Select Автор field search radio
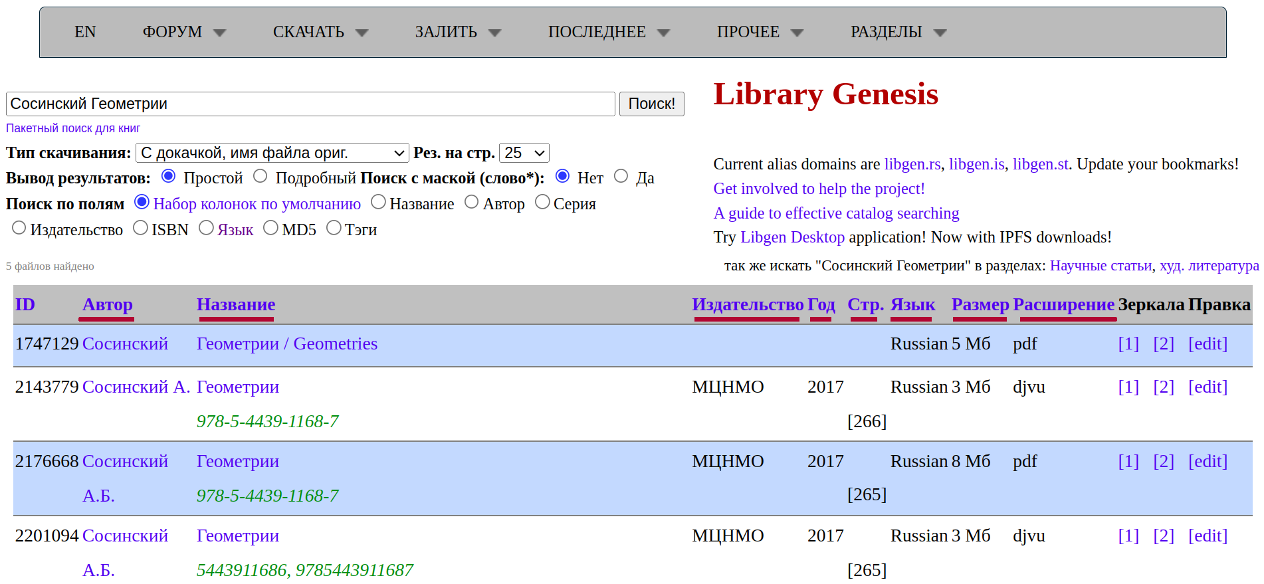Viewport: 1264px width, 584px height. (x=471, y=202)
